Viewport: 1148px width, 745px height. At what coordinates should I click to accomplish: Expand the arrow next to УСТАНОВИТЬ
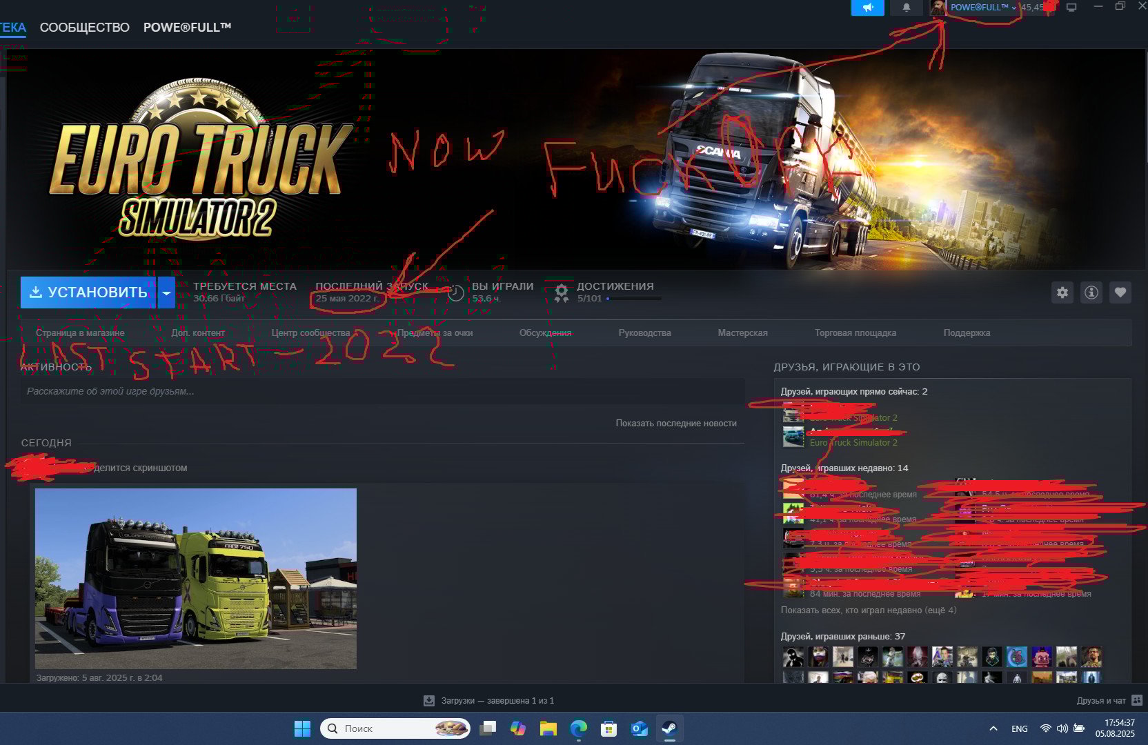click(166, 292)
